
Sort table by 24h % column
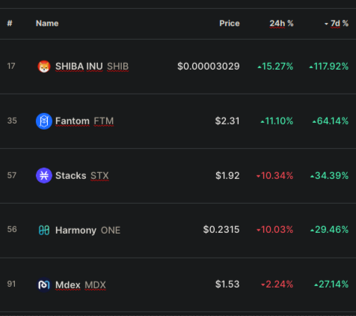(x=281, y=23)
